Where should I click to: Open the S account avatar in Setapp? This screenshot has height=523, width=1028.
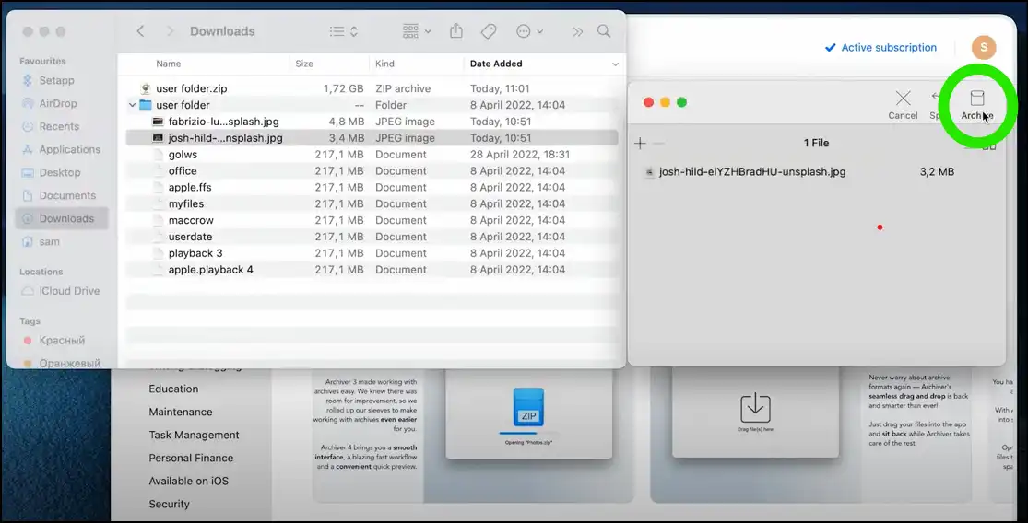[x=984, y=47]
